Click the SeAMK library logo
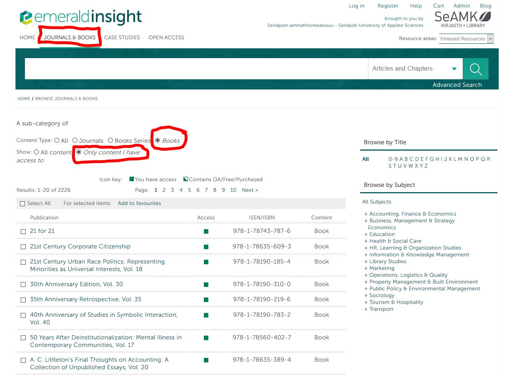The image size is (527, 376). pos(462,19)
